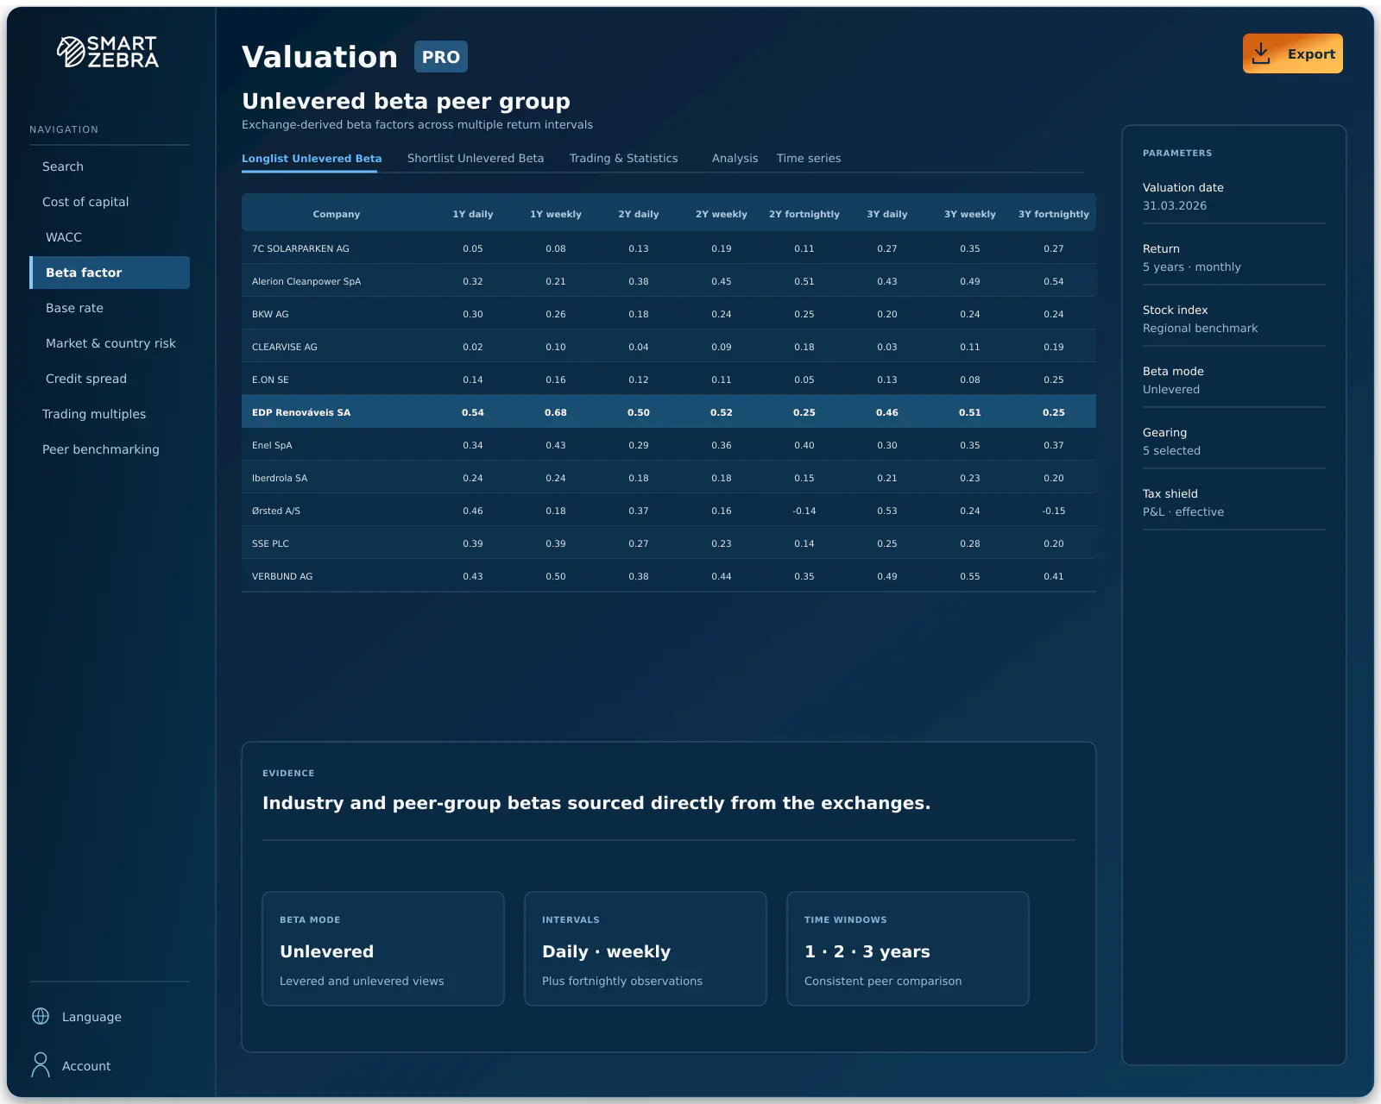Open the Base rate page
1381x1104 pixels.
click(x=110, y=308)
